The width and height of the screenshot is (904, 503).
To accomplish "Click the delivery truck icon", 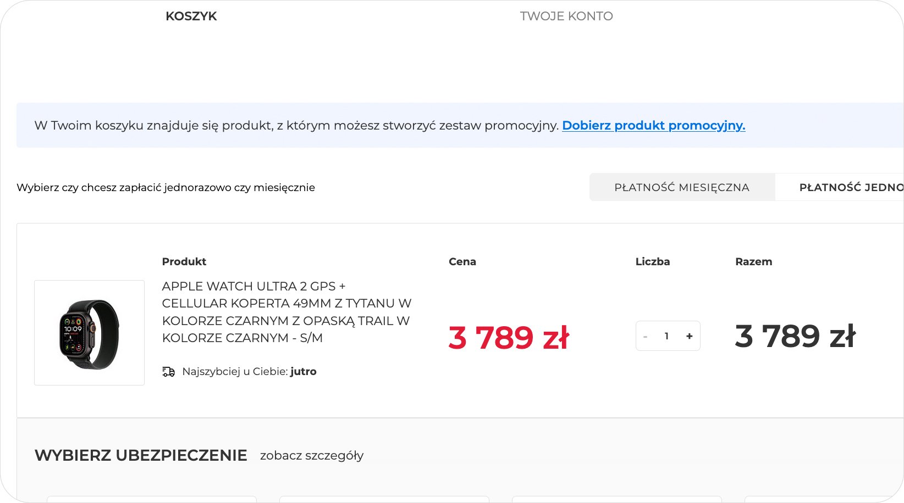I will pos(168,372).
